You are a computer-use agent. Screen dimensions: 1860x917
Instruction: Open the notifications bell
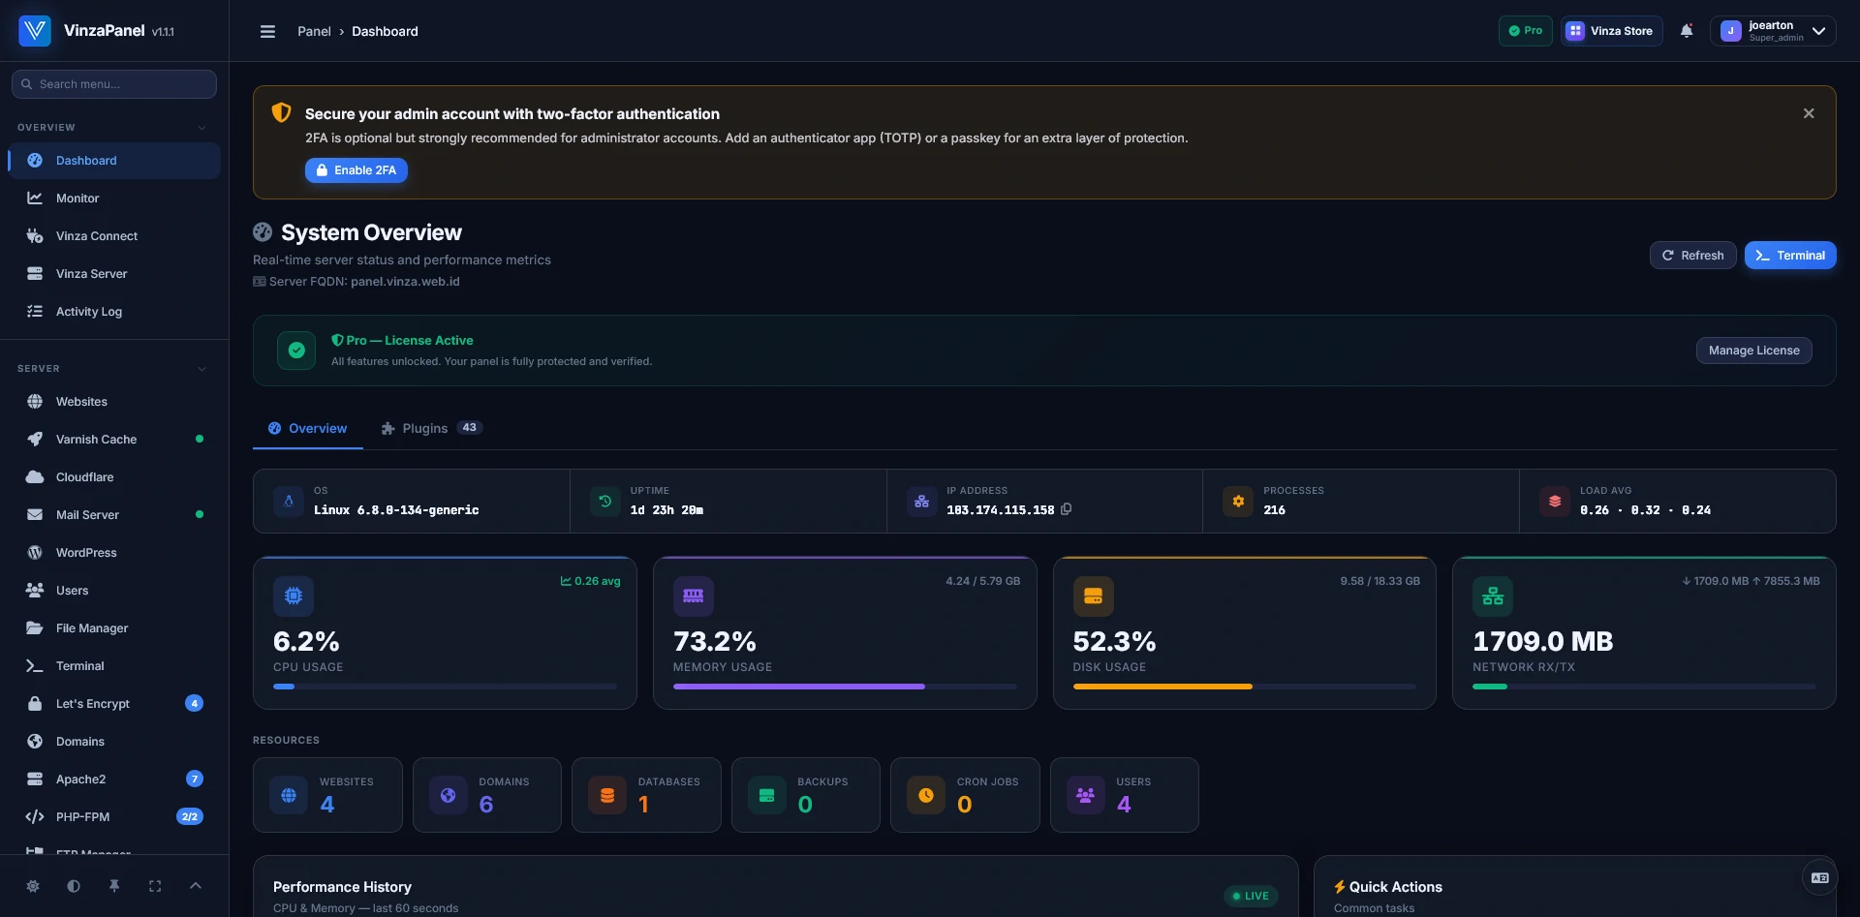(x=1687, y=31)
